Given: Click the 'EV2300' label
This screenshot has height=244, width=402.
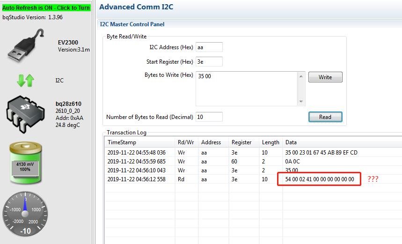Looking at the screenshot, I should pyautogui.click(x=68, y=42).
